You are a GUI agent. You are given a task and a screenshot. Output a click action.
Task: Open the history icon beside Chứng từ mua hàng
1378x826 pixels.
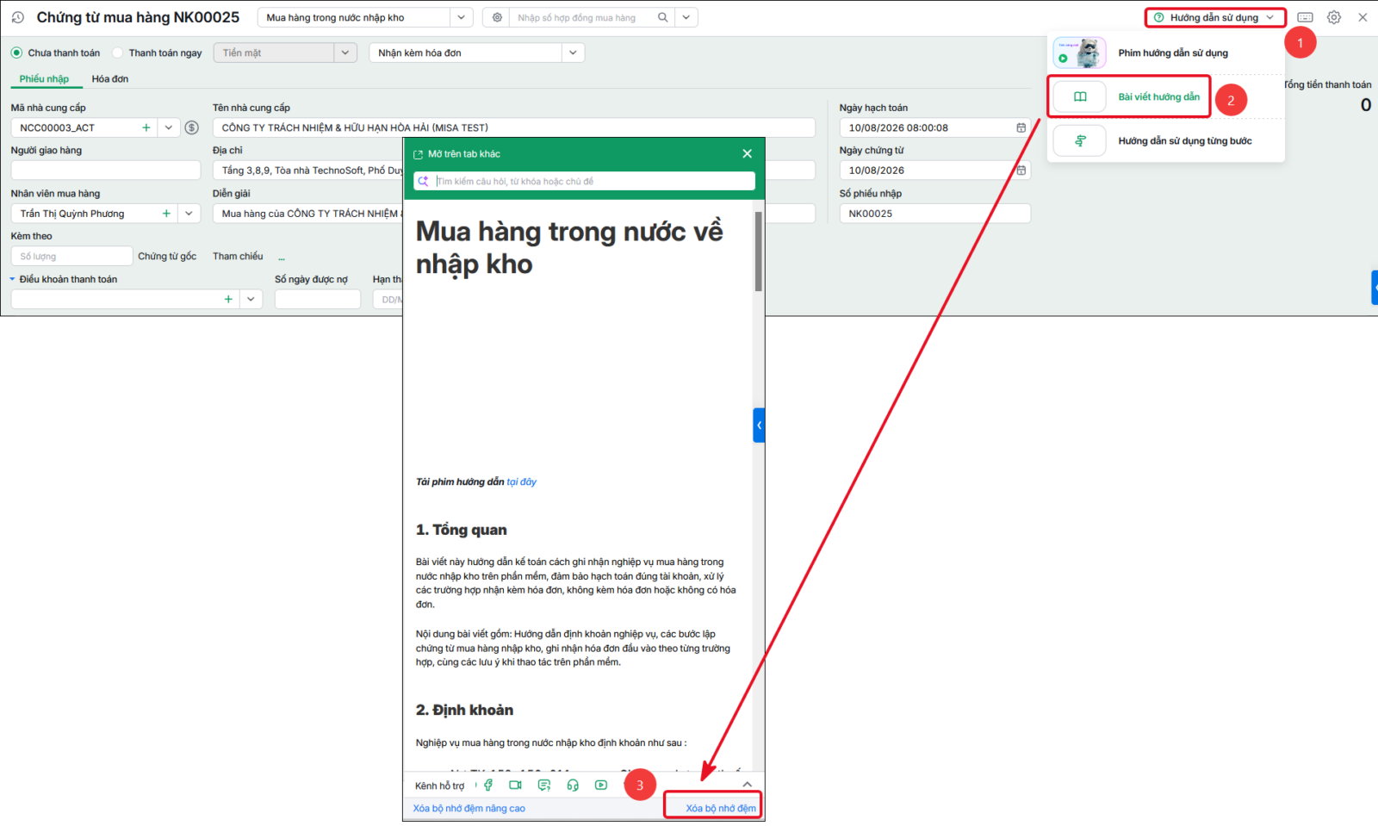tap(18, 17)
